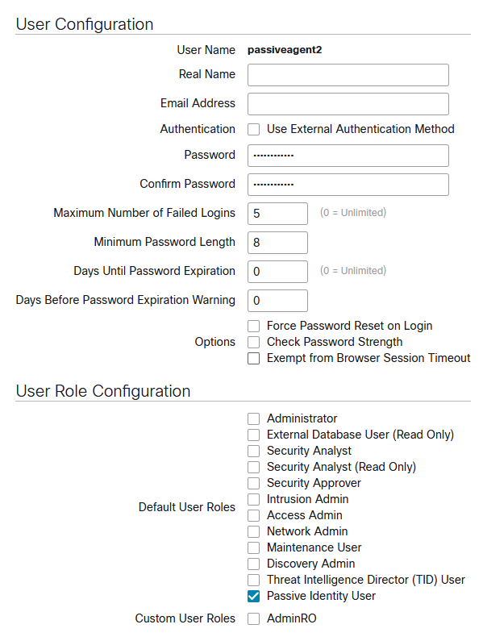The width and height of the screenshot is (483, 641).
Task: Click the Maximum Number of Failed Logins box
Action: click(277, 214)
